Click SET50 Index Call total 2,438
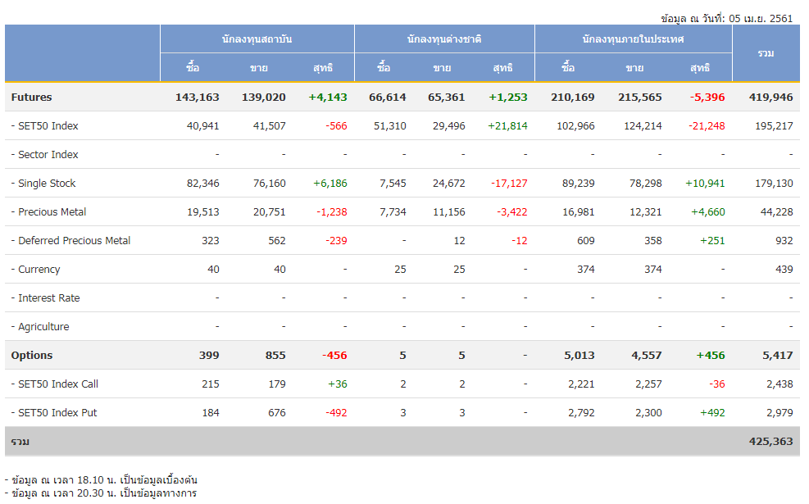The width and height of the screenshot is (809, 504). [x=779, y=384]
